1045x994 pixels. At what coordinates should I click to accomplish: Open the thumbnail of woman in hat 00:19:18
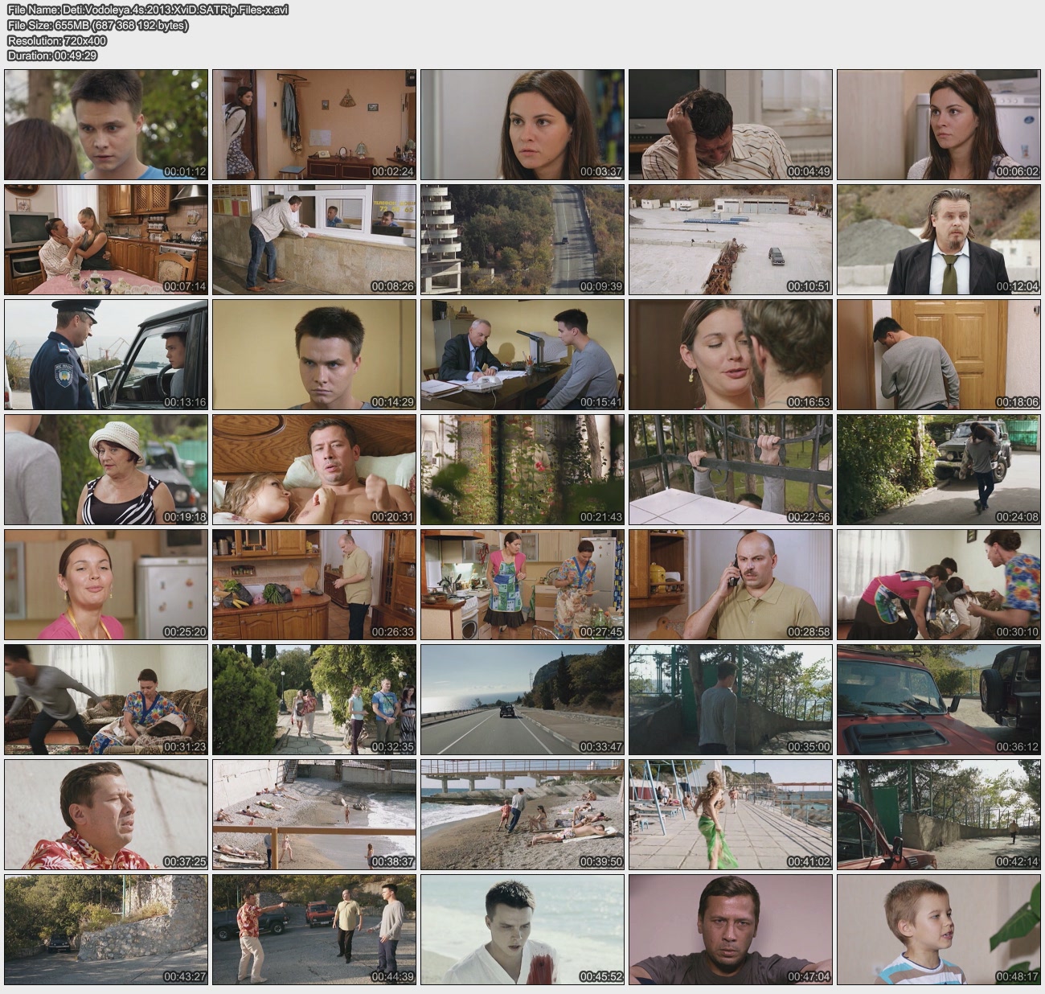[x=106, y=470]
